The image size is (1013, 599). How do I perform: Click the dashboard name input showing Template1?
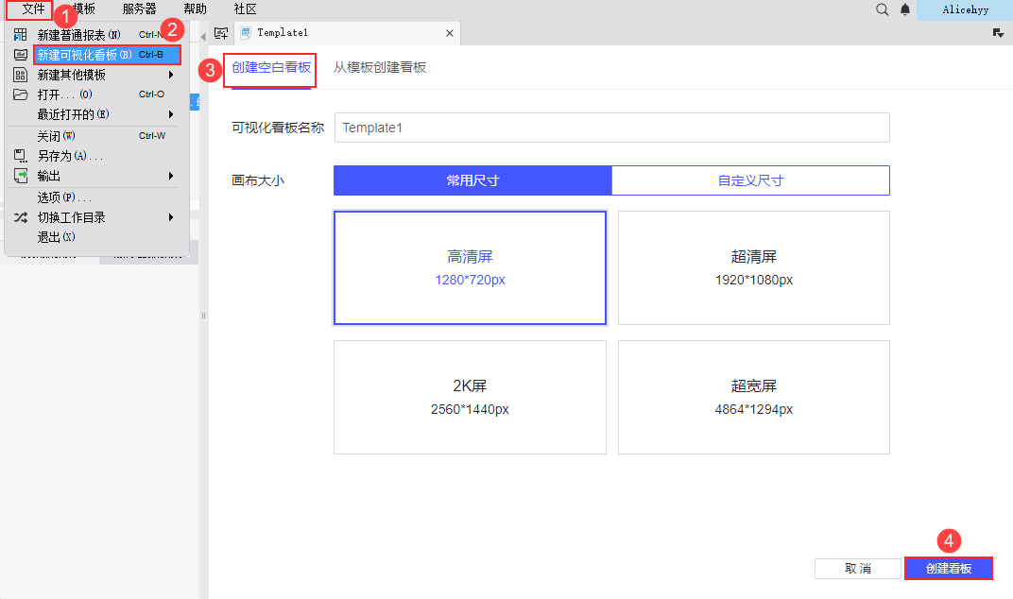(x=610, y=128)
